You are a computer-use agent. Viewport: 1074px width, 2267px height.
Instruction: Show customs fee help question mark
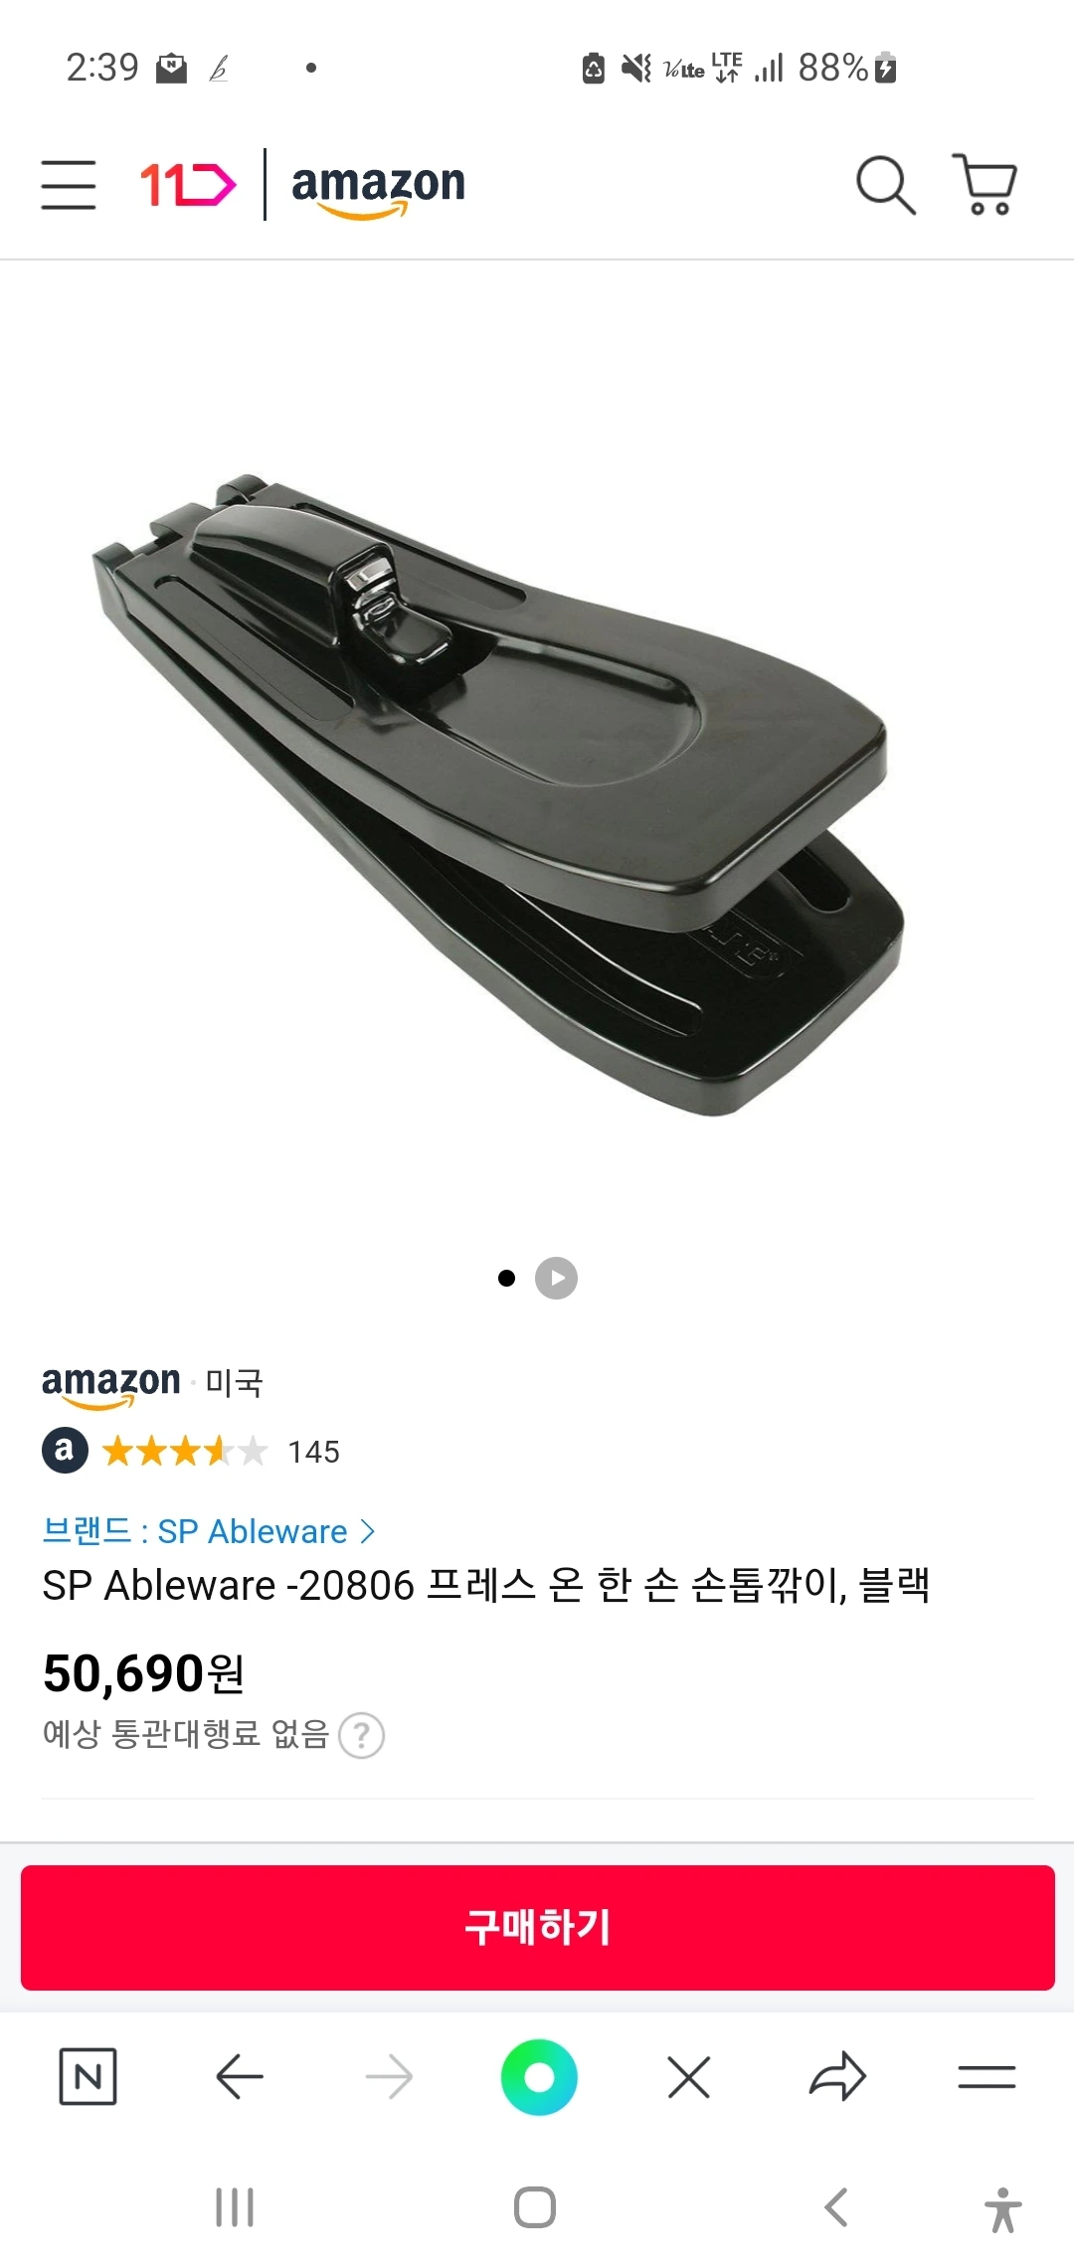[x=362, y=1736]
